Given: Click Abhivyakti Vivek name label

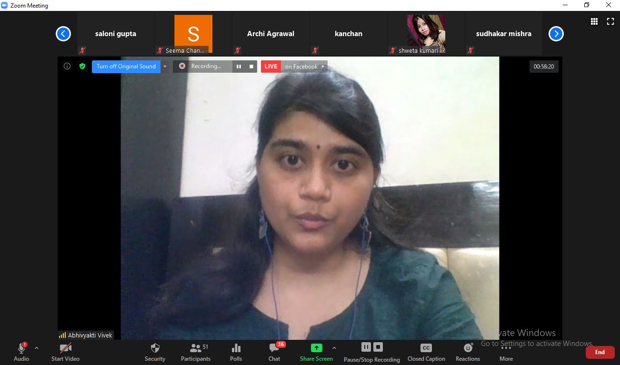Looking at the screenshot, I should point(90,335).
